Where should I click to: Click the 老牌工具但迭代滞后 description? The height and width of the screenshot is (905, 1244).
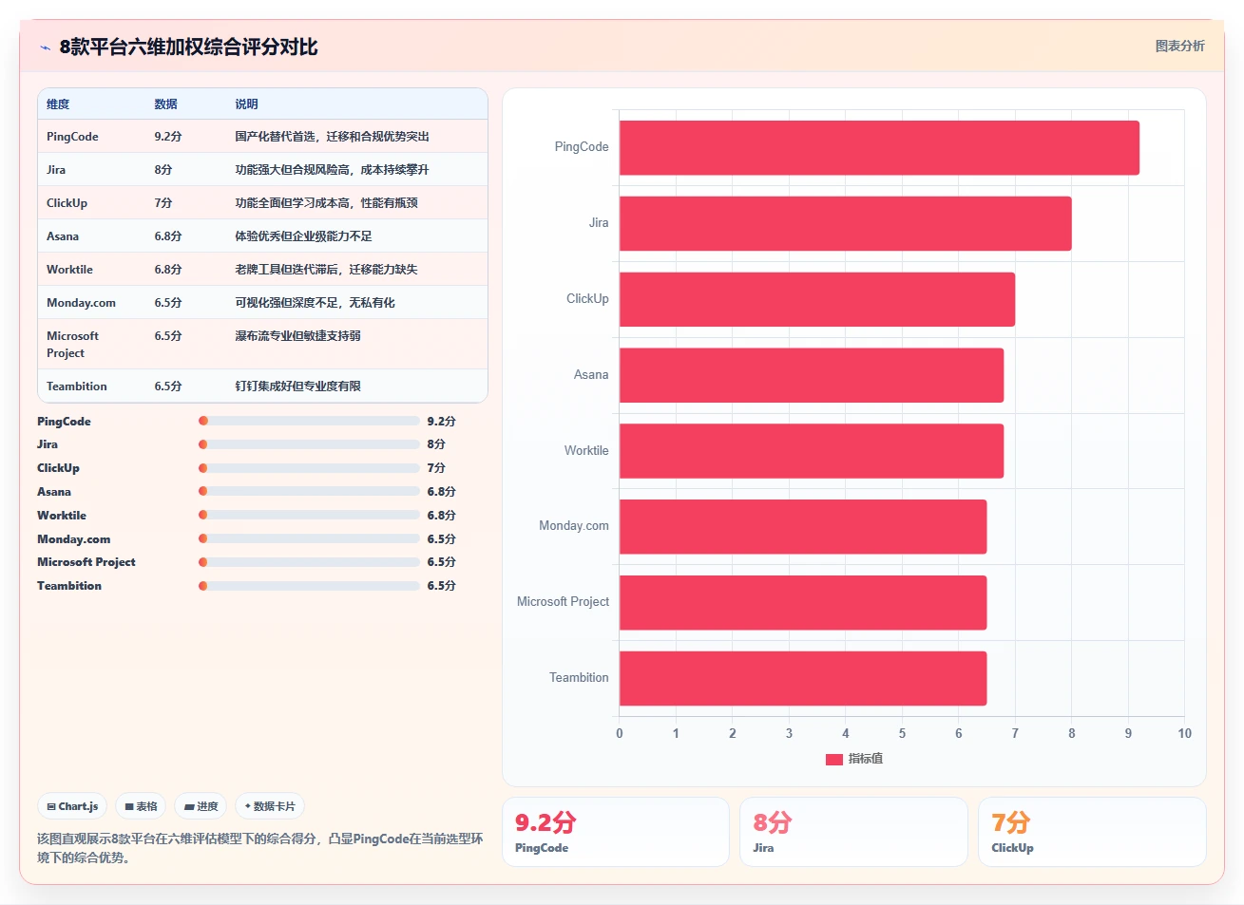[x=327, y=270]
